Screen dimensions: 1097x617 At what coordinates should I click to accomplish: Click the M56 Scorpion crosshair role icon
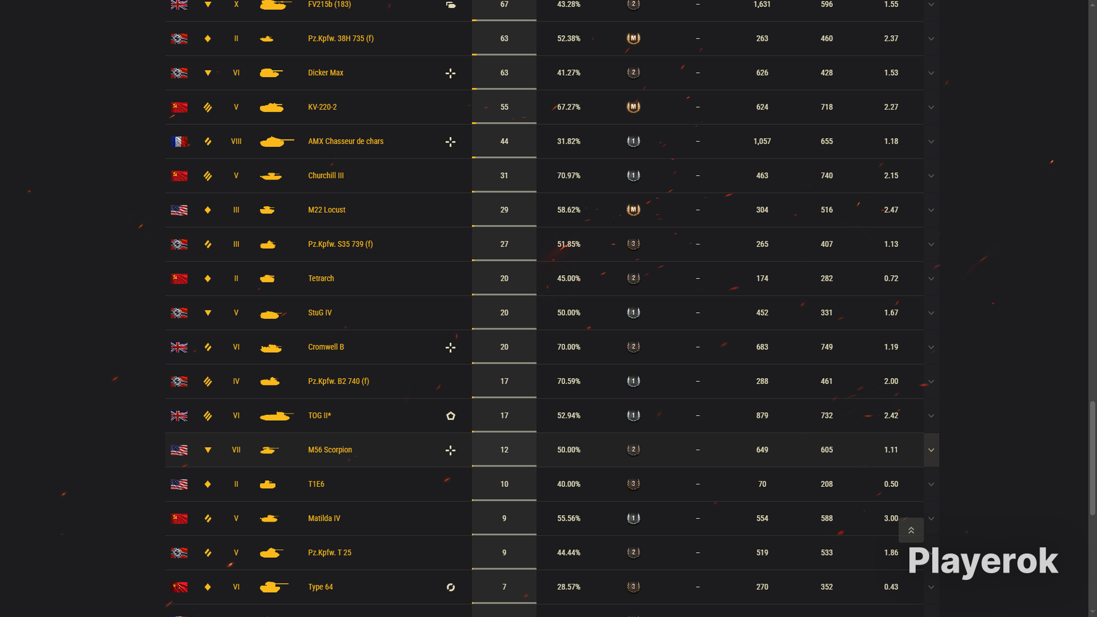point(450,450)
